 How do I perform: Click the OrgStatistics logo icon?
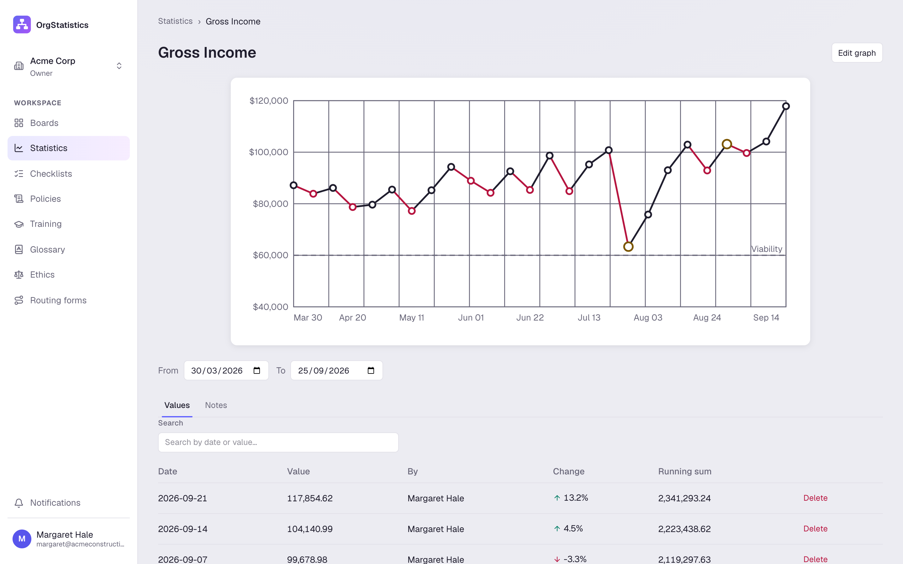point(22,25)
